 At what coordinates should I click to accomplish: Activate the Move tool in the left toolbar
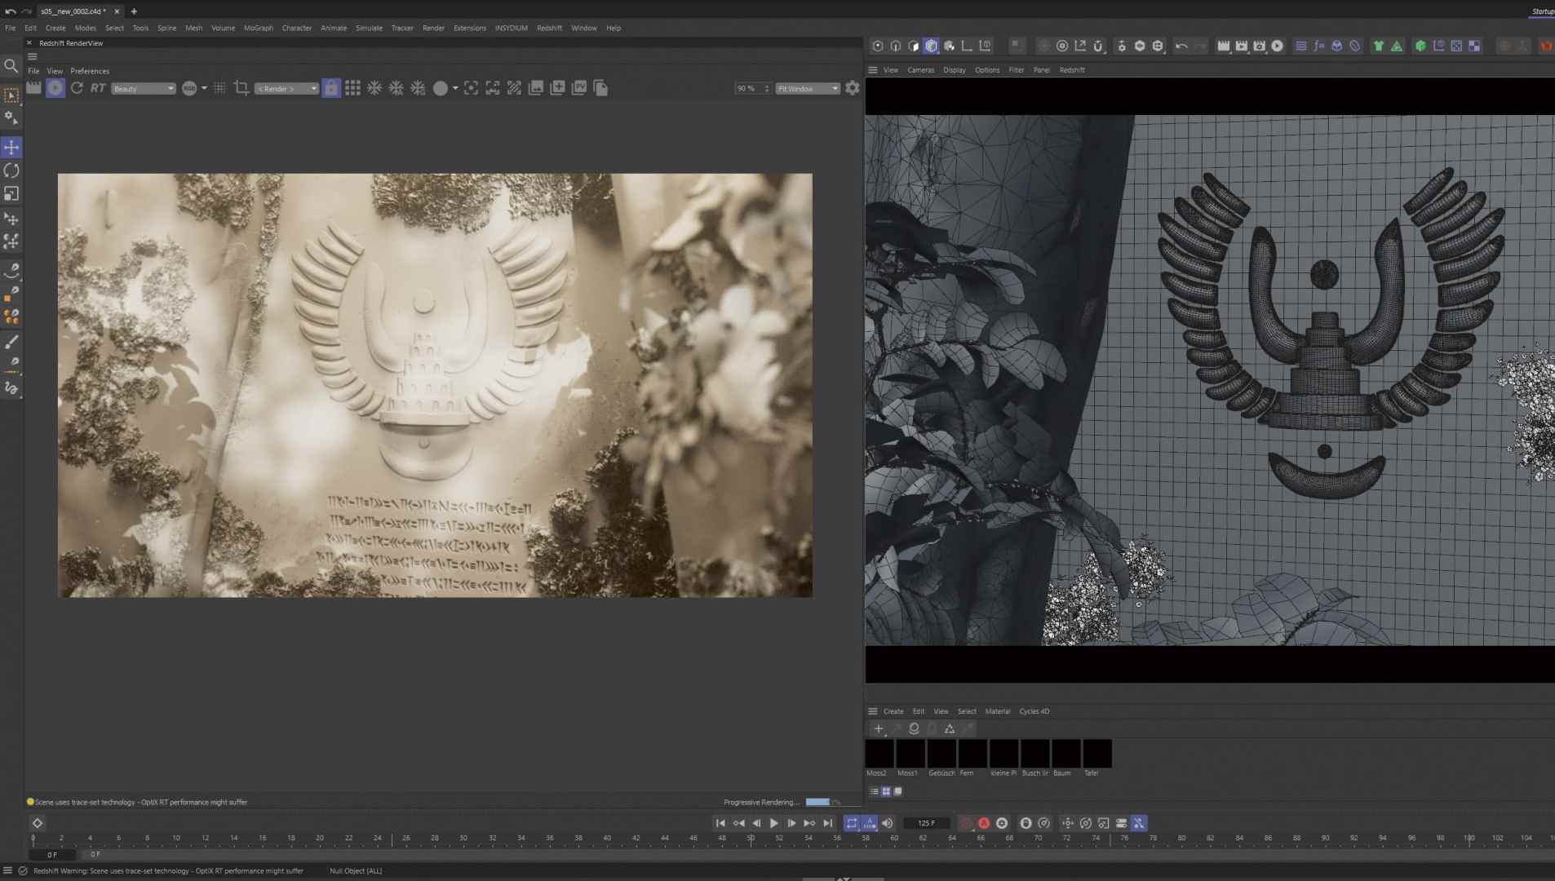coord(11,147)
